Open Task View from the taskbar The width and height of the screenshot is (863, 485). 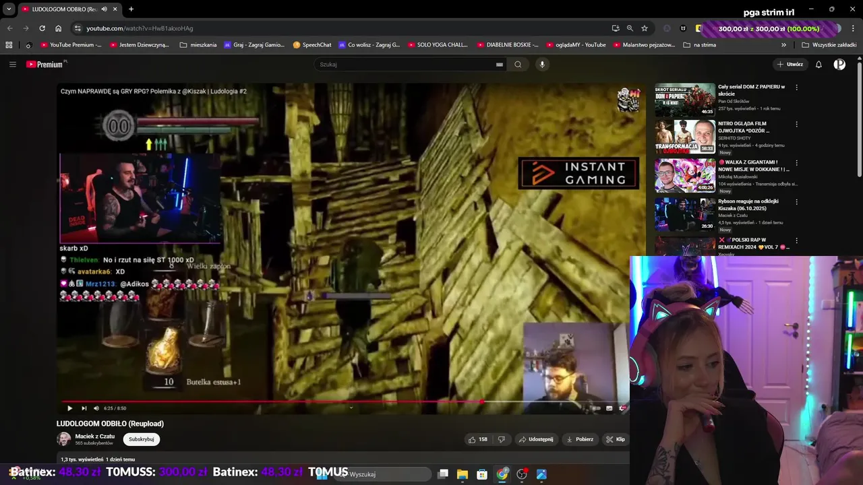coord(443,474)
